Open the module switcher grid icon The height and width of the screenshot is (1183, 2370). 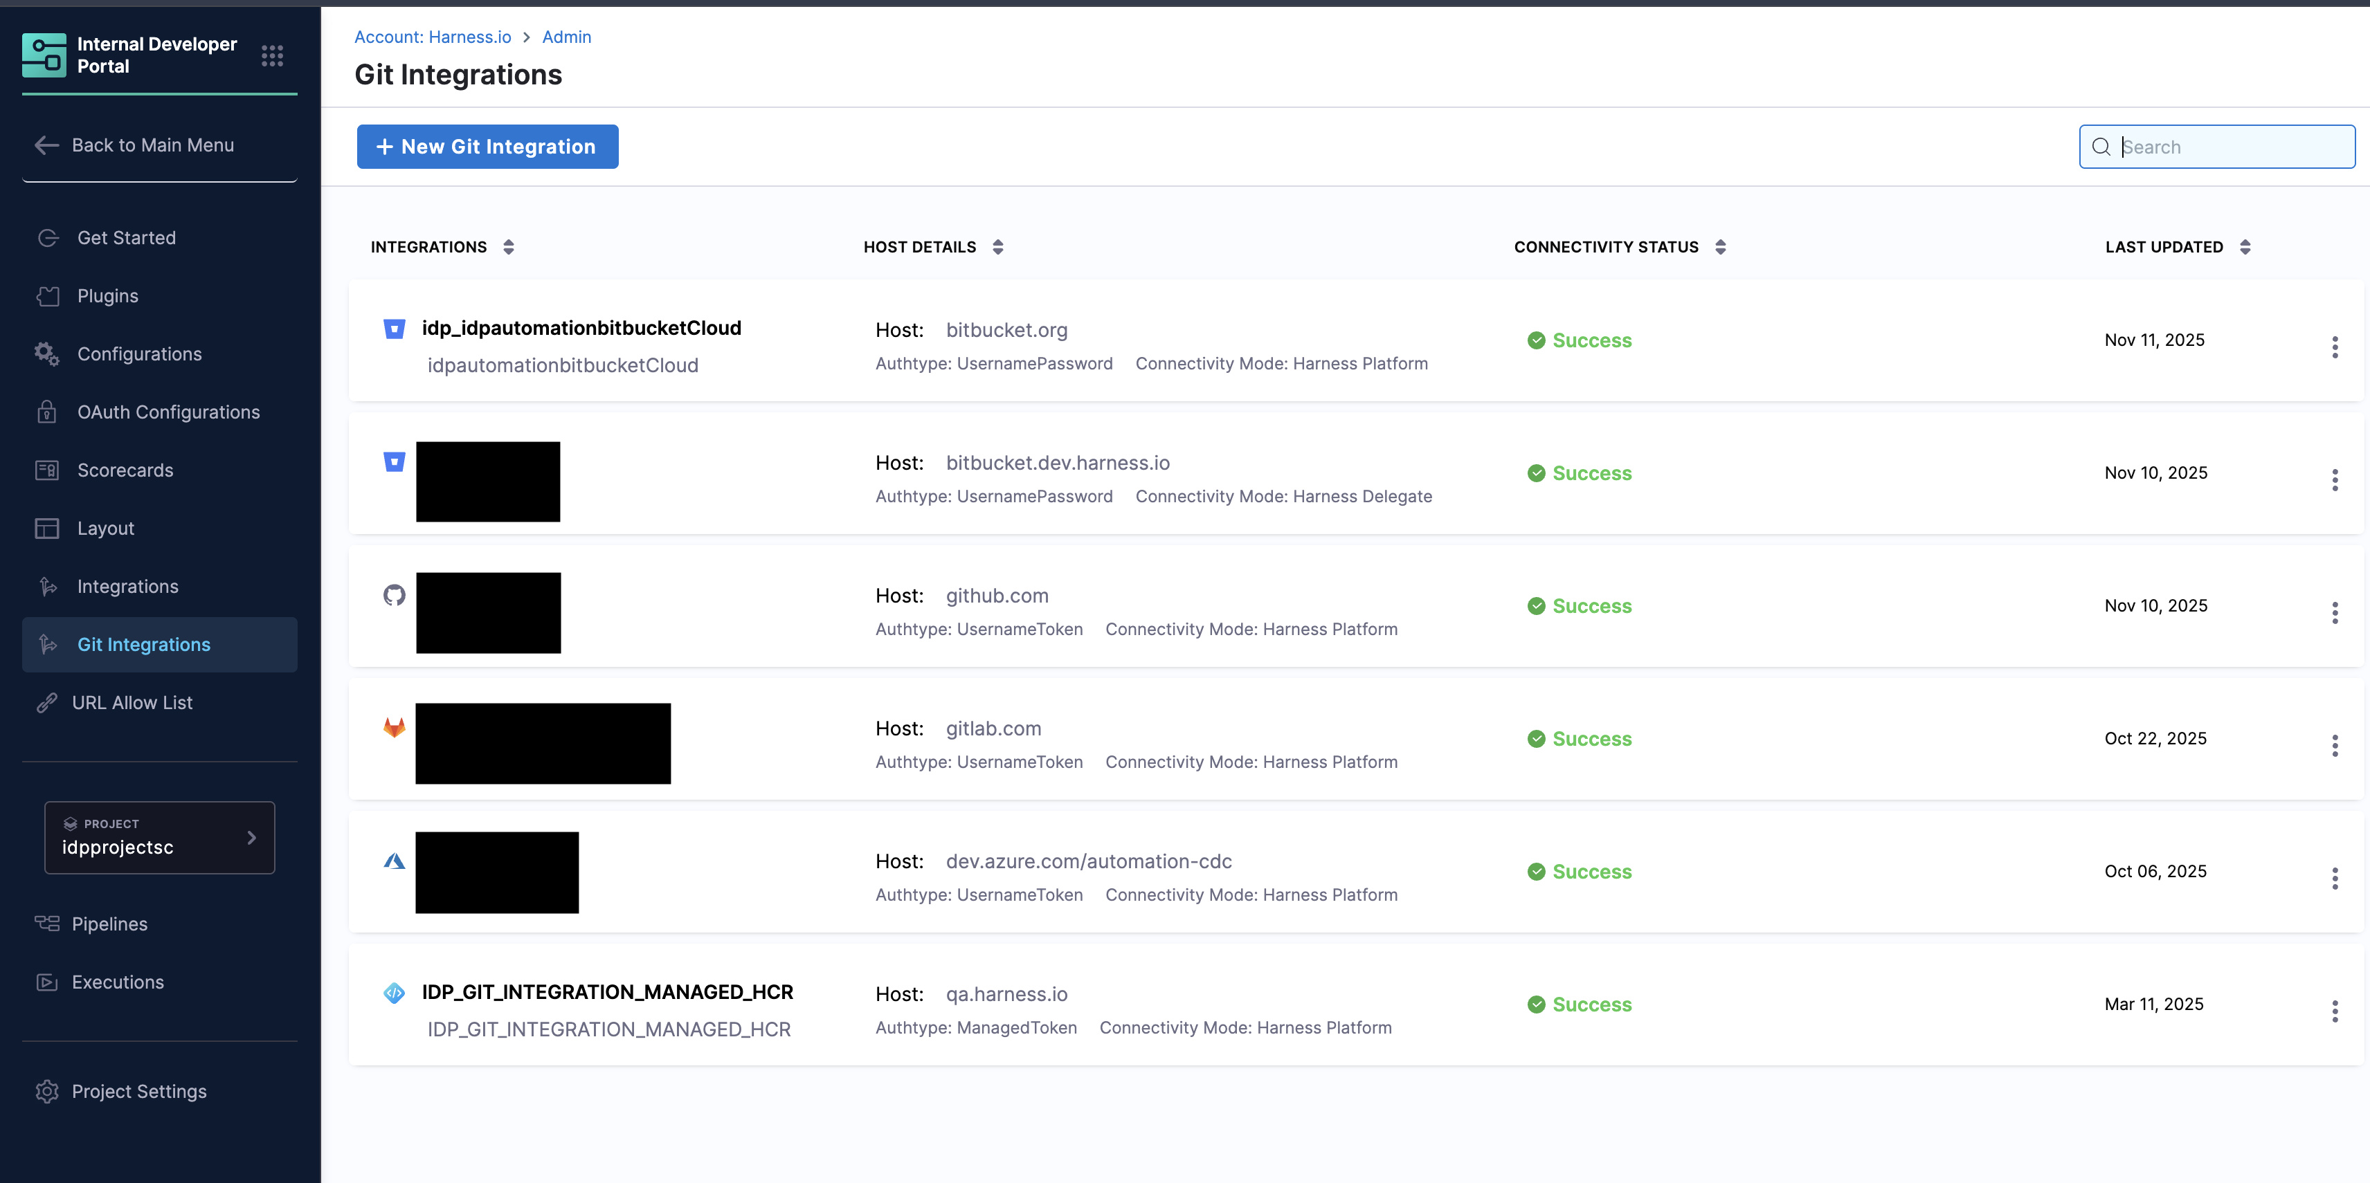click(x=271, y=56)
